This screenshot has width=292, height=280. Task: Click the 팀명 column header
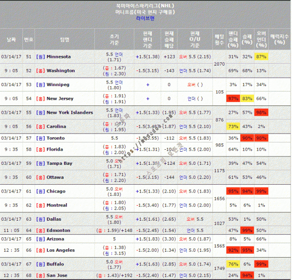[65, 39]
